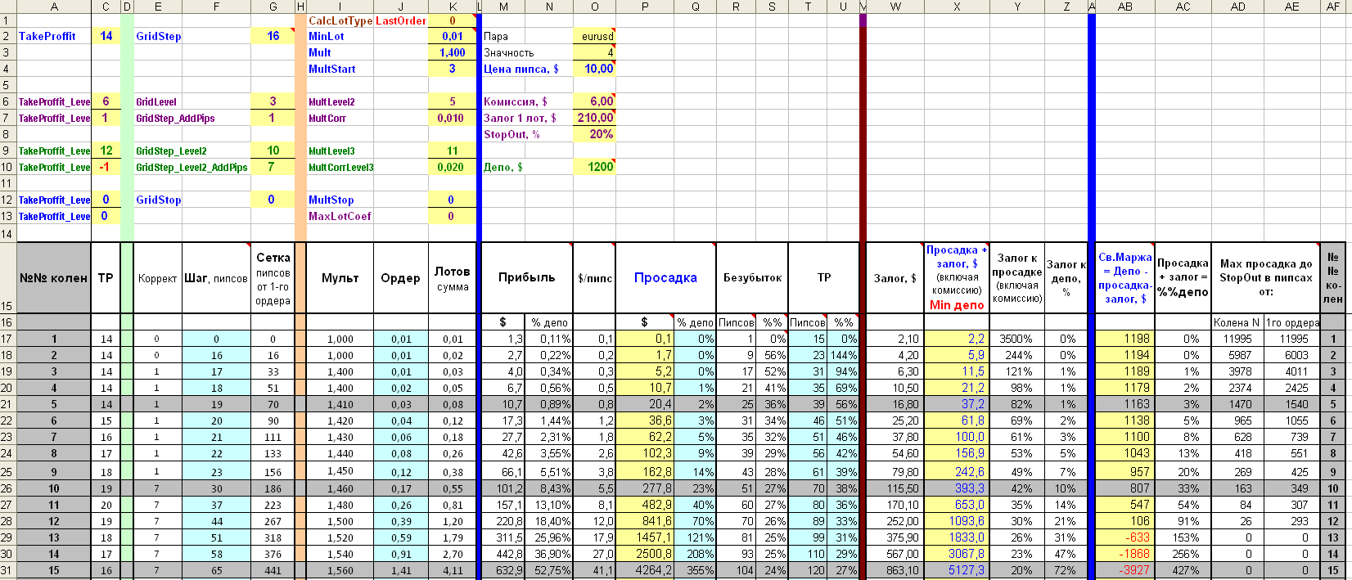The image size is (1352, 580).
Task: Click the red margin value -3927
Action: click(x=1125, y=570)
